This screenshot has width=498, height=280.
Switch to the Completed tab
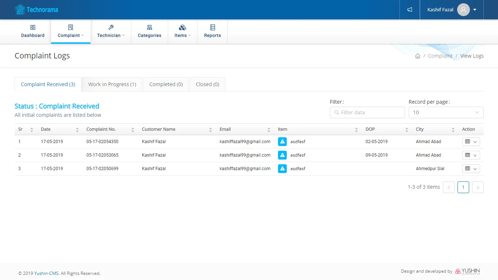point(166,84)
